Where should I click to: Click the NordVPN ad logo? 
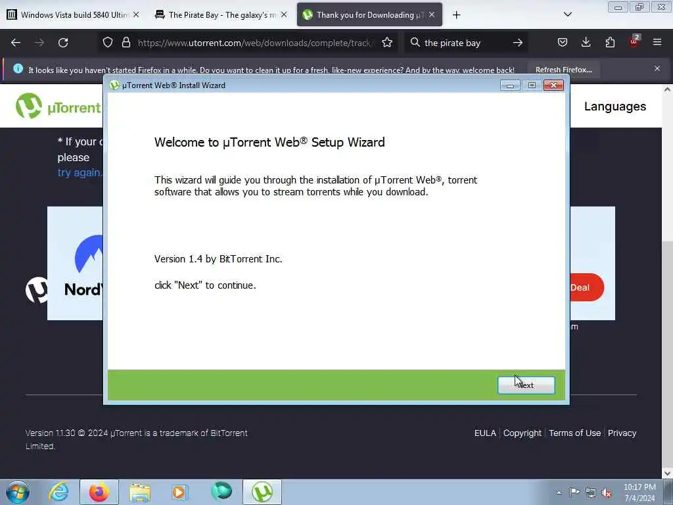coord(83,266)
